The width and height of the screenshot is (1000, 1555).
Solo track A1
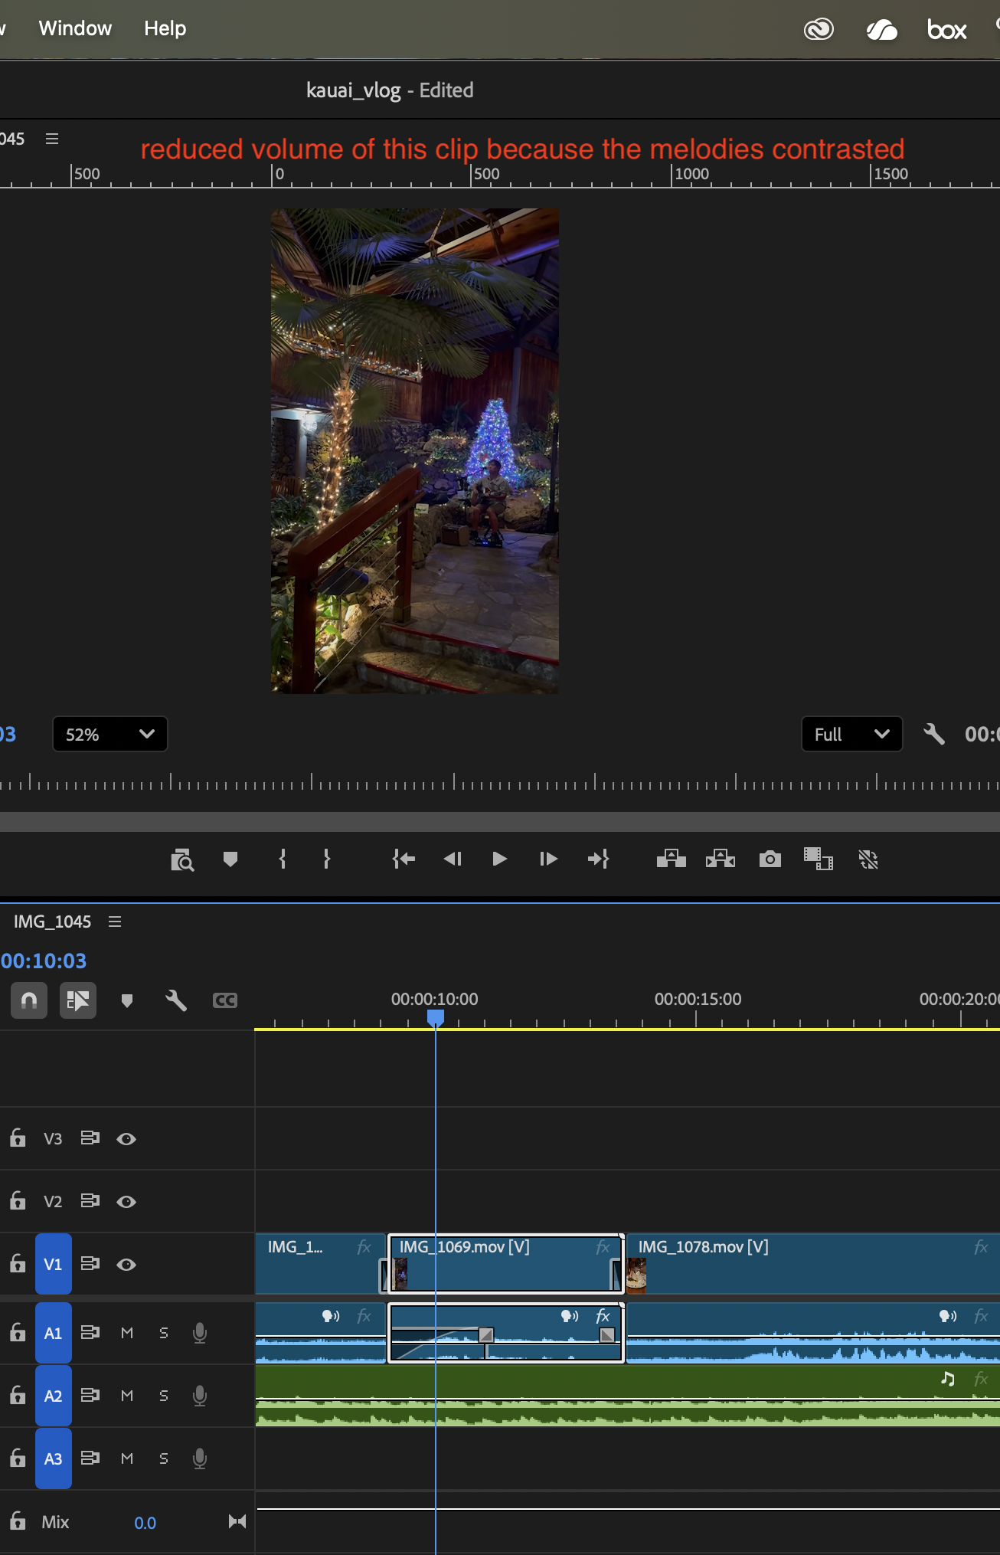point(163,1333)
